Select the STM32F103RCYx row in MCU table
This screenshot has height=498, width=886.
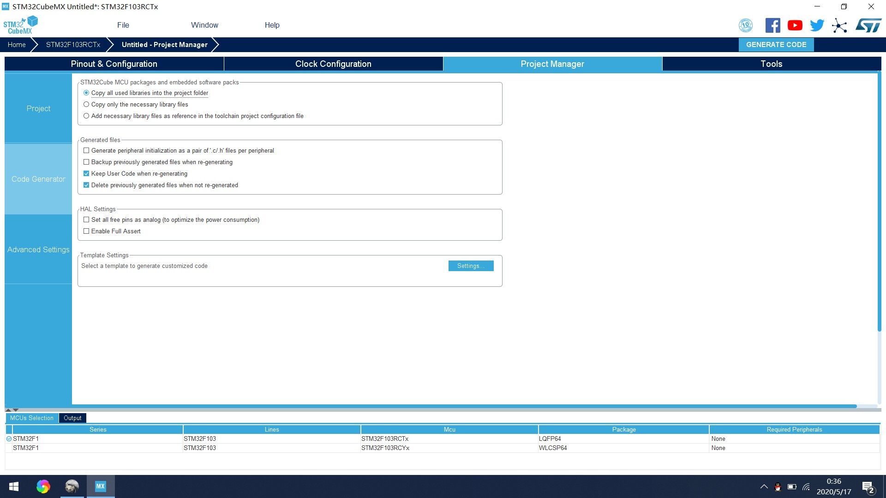click(385, 448)
